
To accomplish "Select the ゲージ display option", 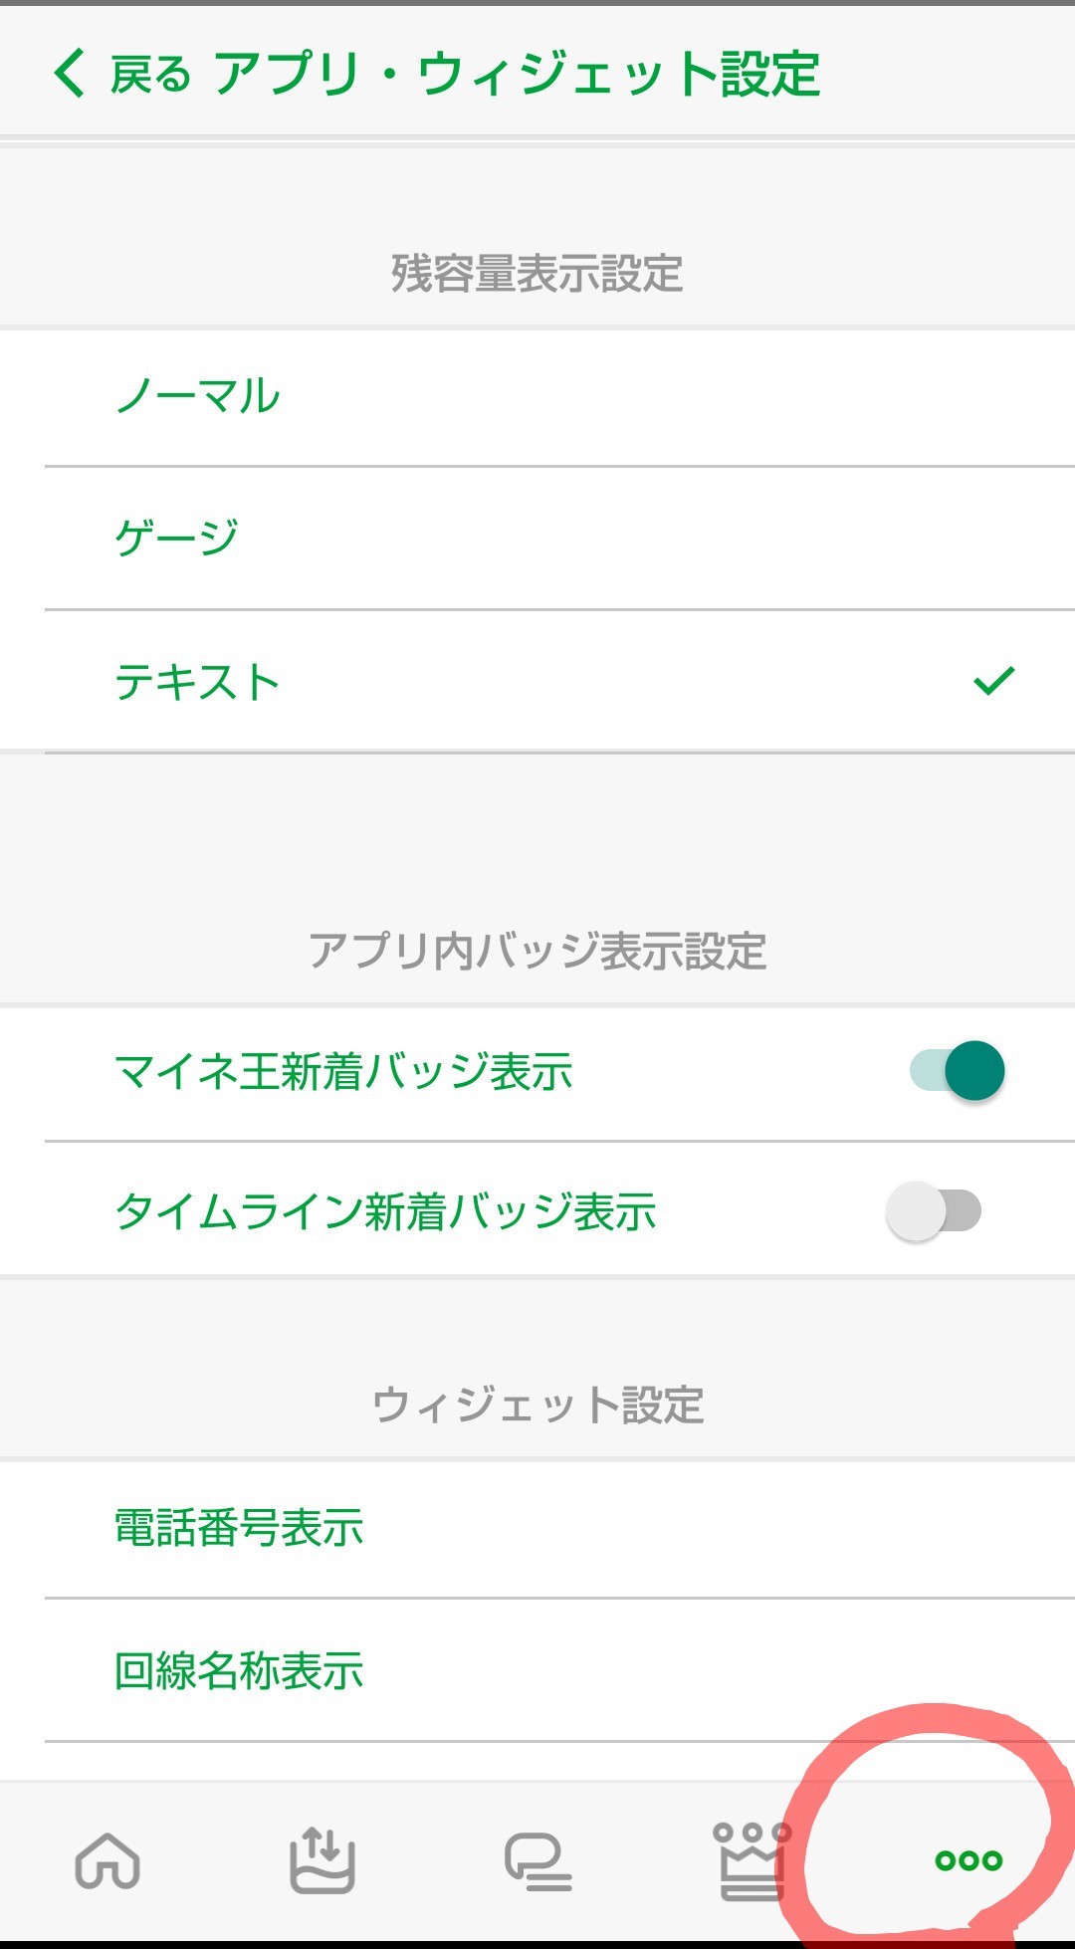I will (x=177, y=538).
